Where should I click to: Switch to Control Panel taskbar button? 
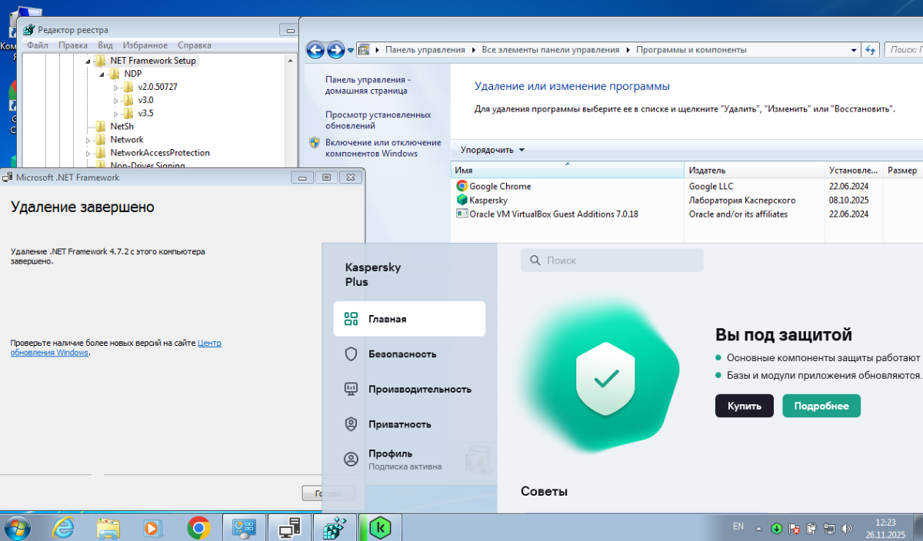(244, 527)
